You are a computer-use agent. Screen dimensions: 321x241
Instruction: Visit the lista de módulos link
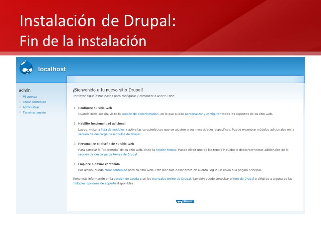[x=113, y=130]
